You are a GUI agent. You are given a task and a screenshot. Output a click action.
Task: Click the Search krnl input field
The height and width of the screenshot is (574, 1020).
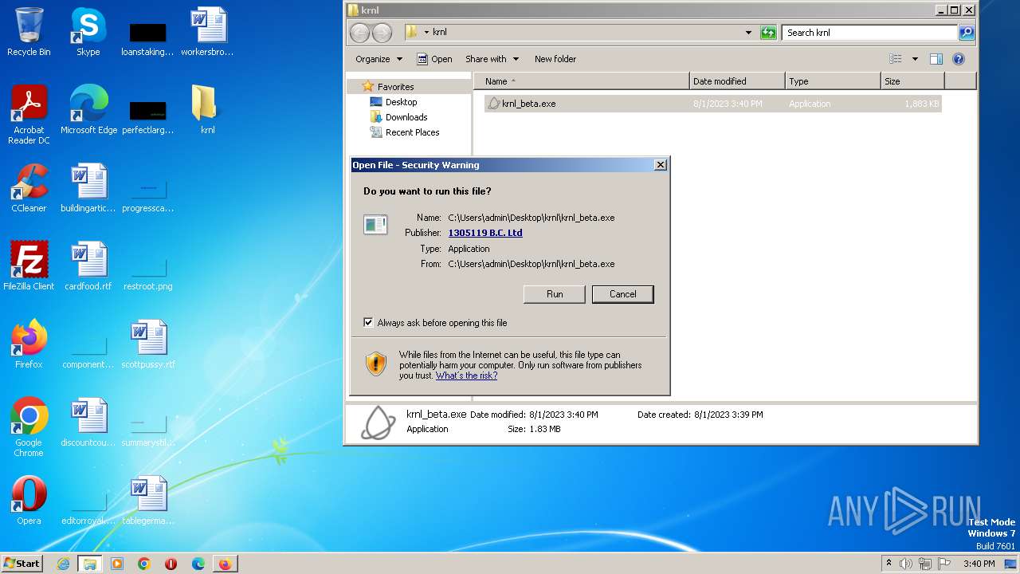[870, 33]
